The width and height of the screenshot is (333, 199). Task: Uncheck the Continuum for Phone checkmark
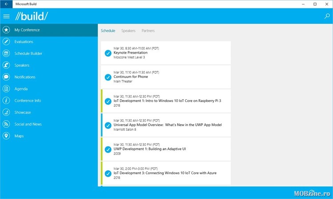pos(108,77)
